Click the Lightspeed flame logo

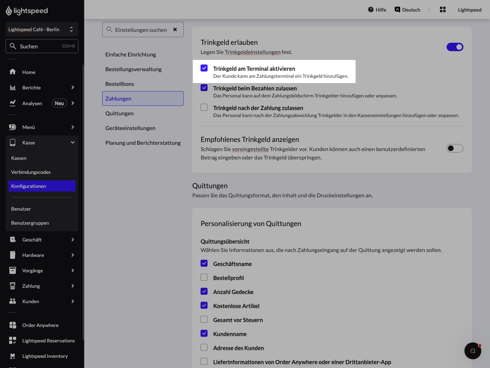pyautogui.click(x=9, y=11)
